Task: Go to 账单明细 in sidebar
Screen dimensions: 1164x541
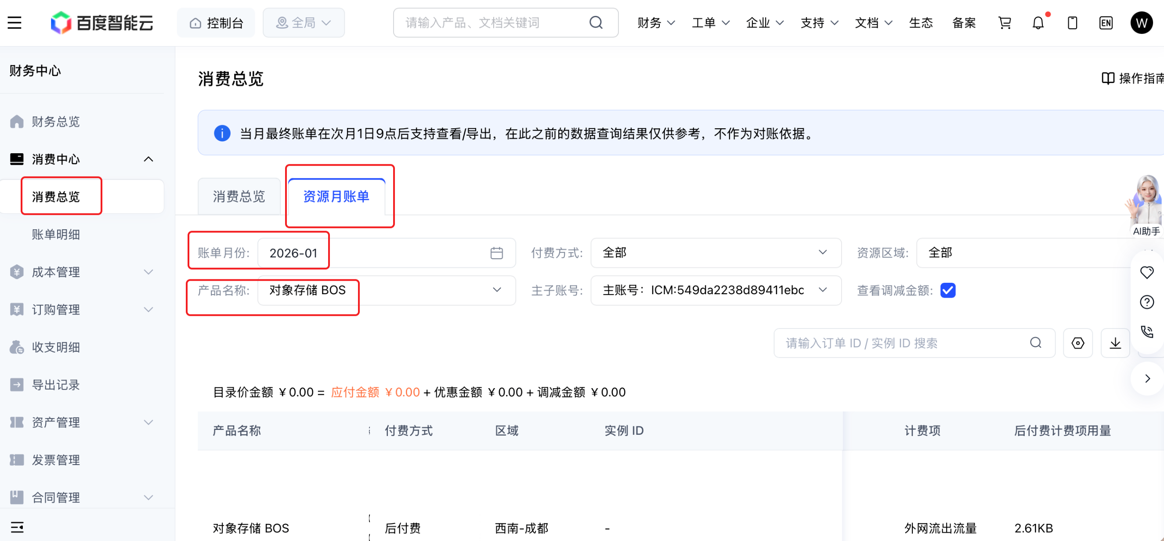Action: tap(56, 234)
